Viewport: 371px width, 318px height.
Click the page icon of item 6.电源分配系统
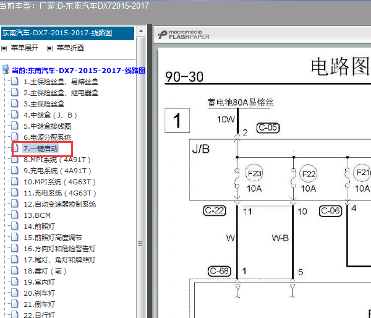click(x=15, y=137)
